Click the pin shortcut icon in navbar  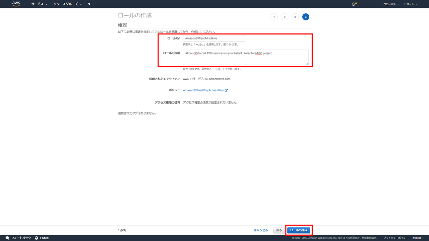point(89,4)
